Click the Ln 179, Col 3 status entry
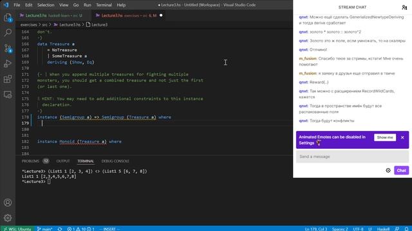The height and width of the screenshot is (231, 412). click(x=316, y=229)
